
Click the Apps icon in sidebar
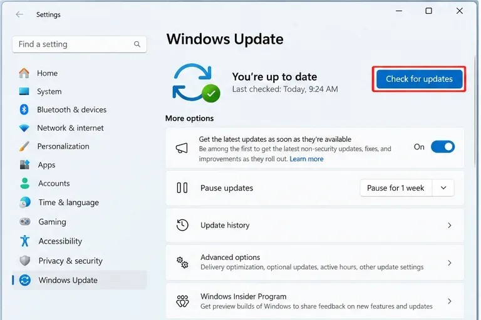pos(24,165)
